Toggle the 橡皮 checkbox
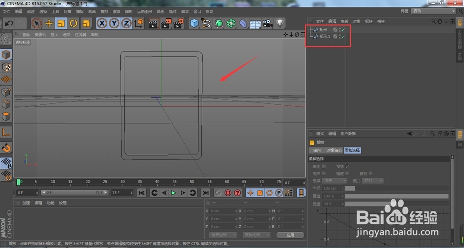The image size is (464, 248). click(x=347, y=173)
